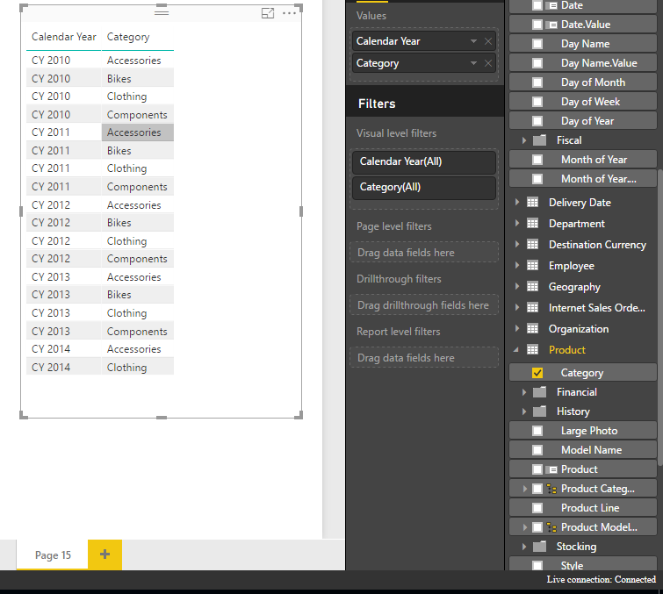Check the Day Name.Value field
663x594 pixels.
click(x=537, y=63)
